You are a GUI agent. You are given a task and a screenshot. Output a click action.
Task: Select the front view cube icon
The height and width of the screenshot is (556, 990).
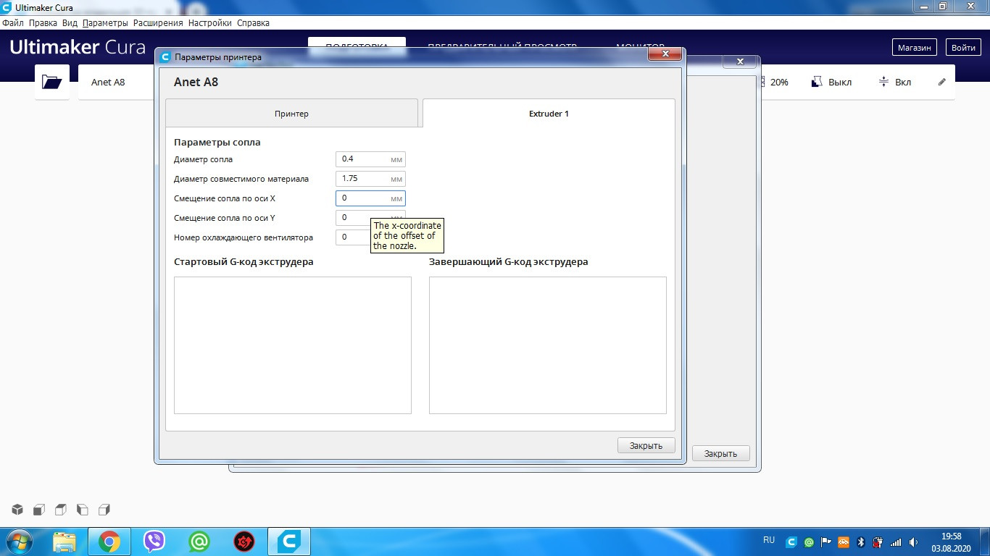click(x=40, y=510)
